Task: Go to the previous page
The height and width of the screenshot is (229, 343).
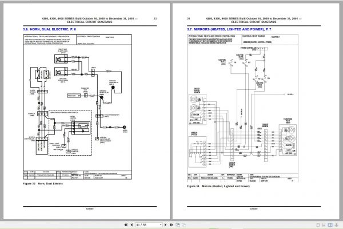Action: coord(131,225)
